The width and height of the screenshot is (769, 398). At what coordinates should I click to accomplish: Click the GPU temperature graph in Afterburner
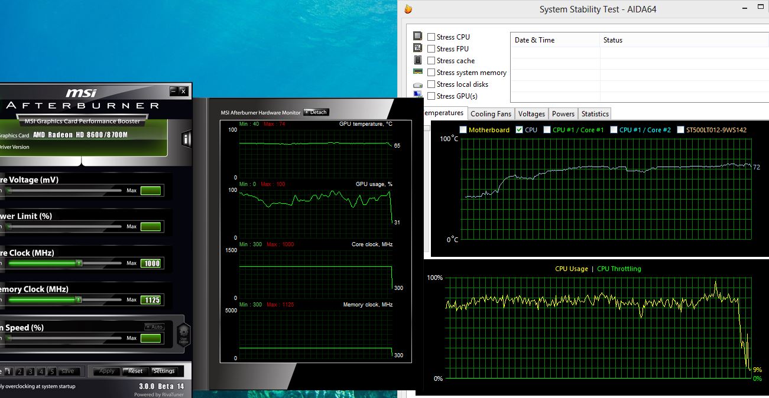coord(316,153)
